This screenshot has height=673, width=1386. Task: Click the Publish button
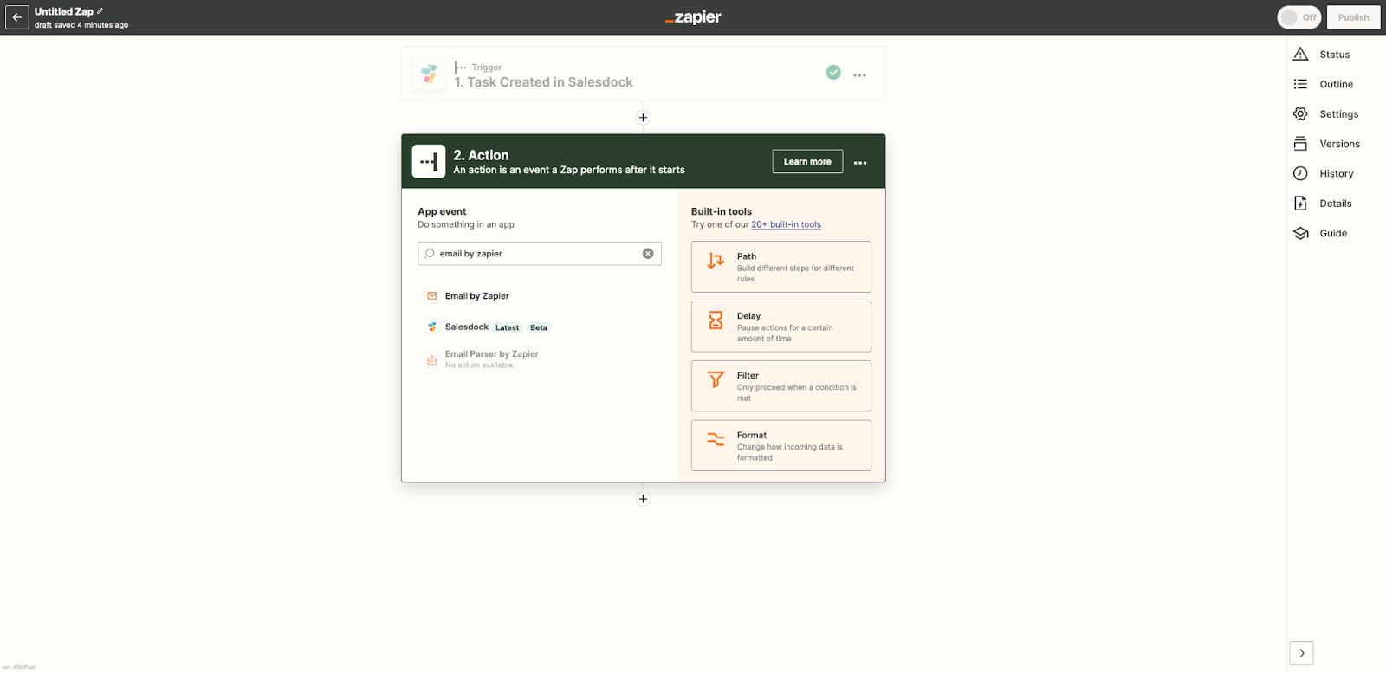[x=1353, y=17]
